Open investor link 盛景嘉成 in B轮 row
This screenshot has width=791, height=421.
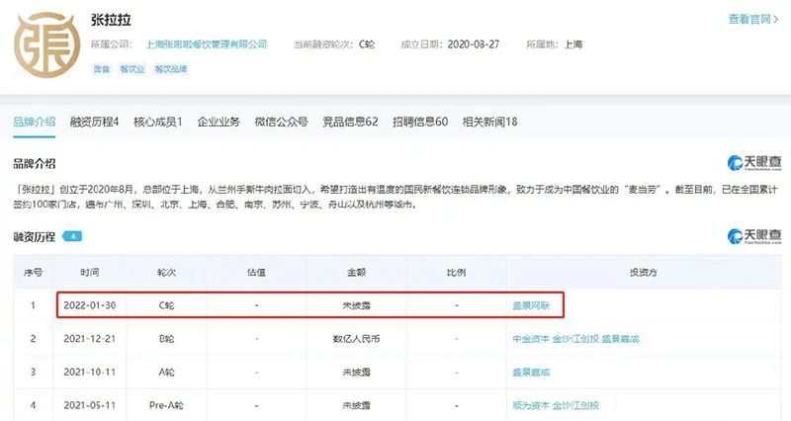(x=621, y=339)
